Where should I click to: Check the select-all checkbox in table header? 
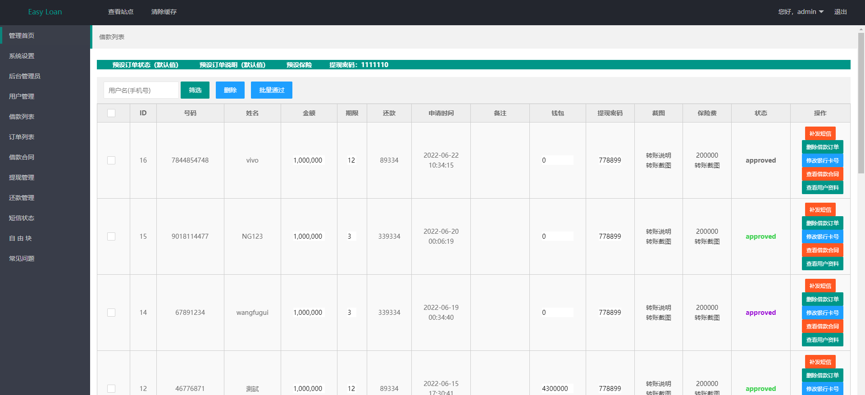111,113
